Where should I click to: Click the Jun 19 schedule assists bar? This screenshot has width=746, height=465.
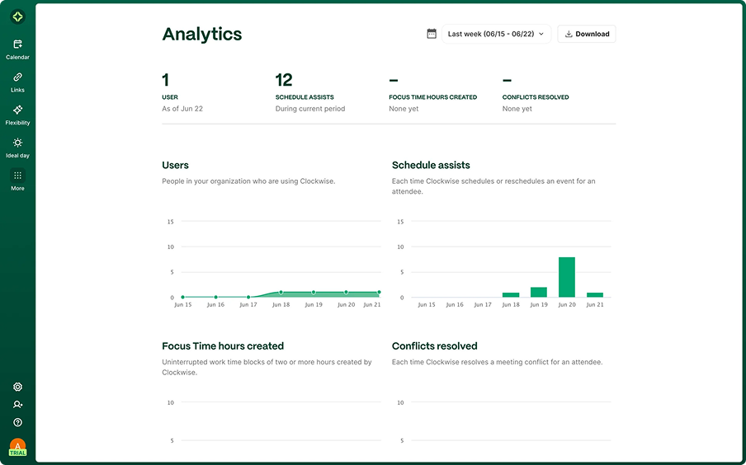pos(539,292)
